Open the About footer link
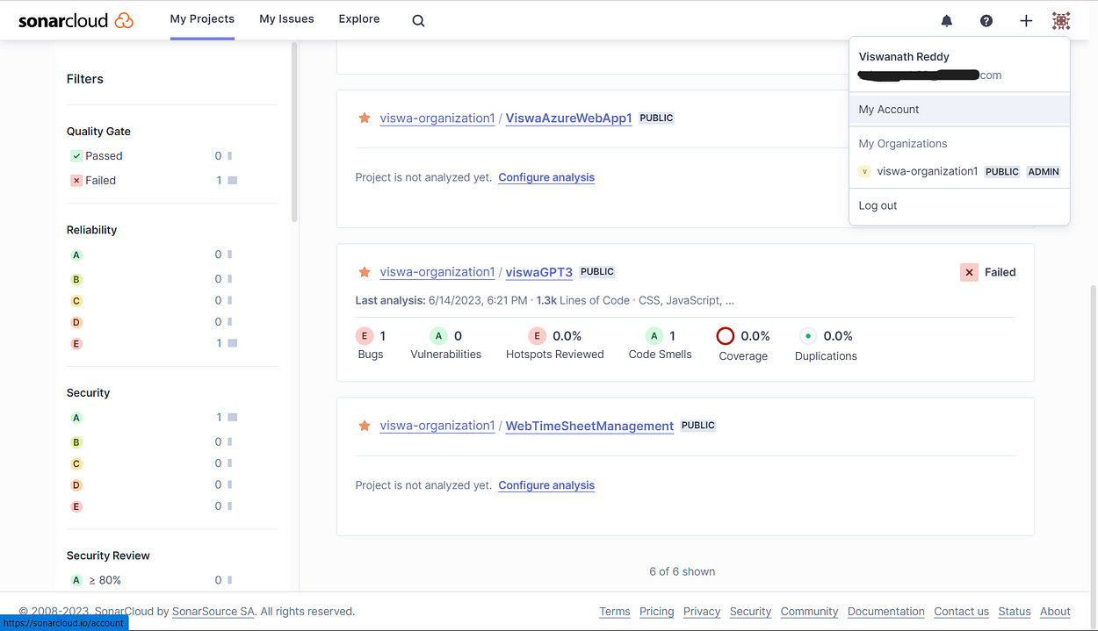This screenshot has height=631, width=1098. click(x=1055, y=612)
